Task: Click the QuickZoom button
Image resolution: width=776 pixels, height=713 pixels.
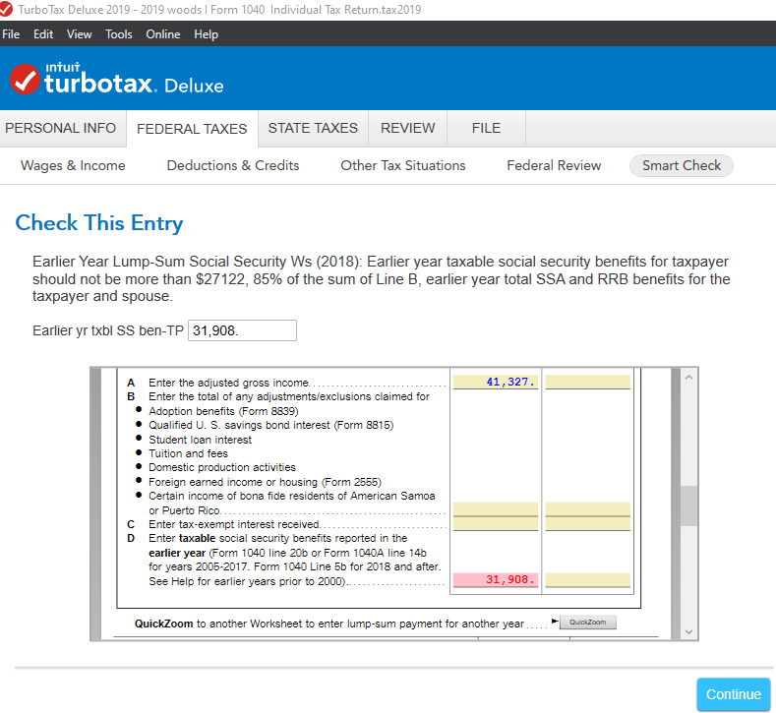Action: click(x=587, y=622)
